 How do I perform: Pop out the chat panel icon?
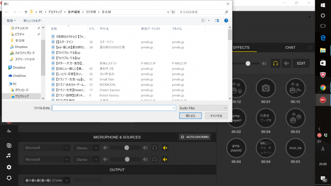click(x=310, y=47)
